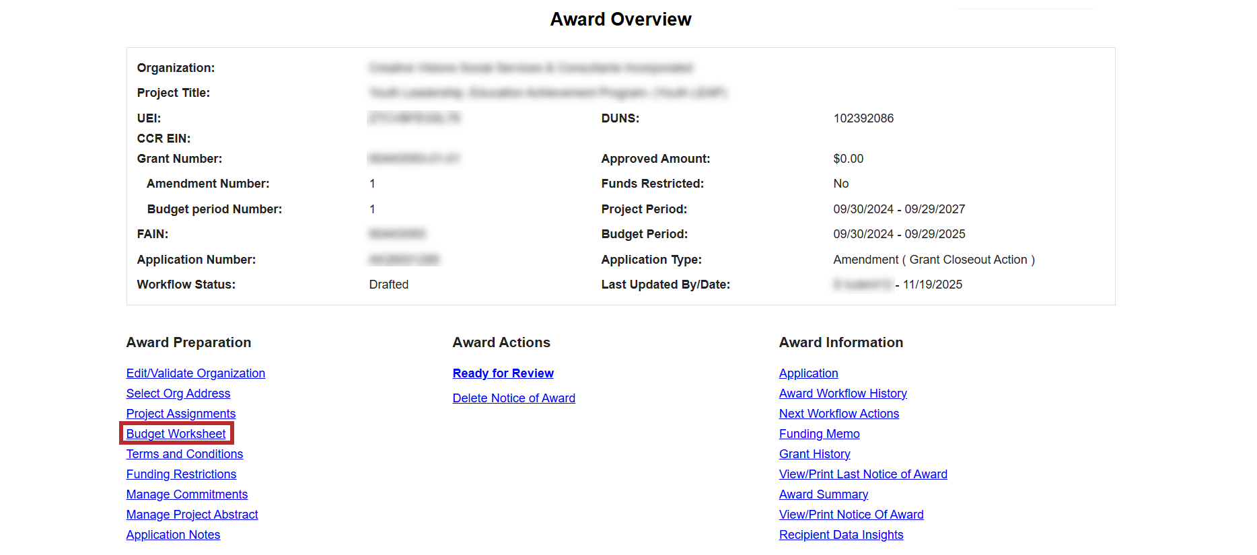Open Recipient Data Insights
The image size is (1257, 555).
click(840, 535)
